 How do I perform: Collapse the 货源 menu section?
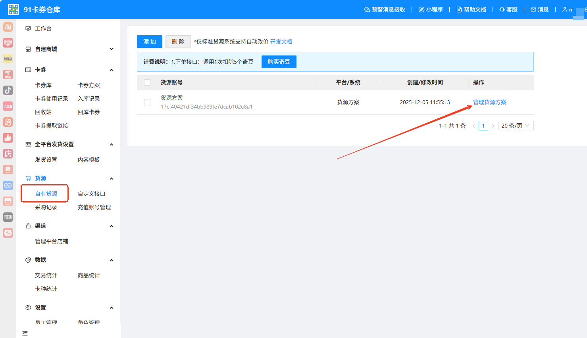(112, 178)
